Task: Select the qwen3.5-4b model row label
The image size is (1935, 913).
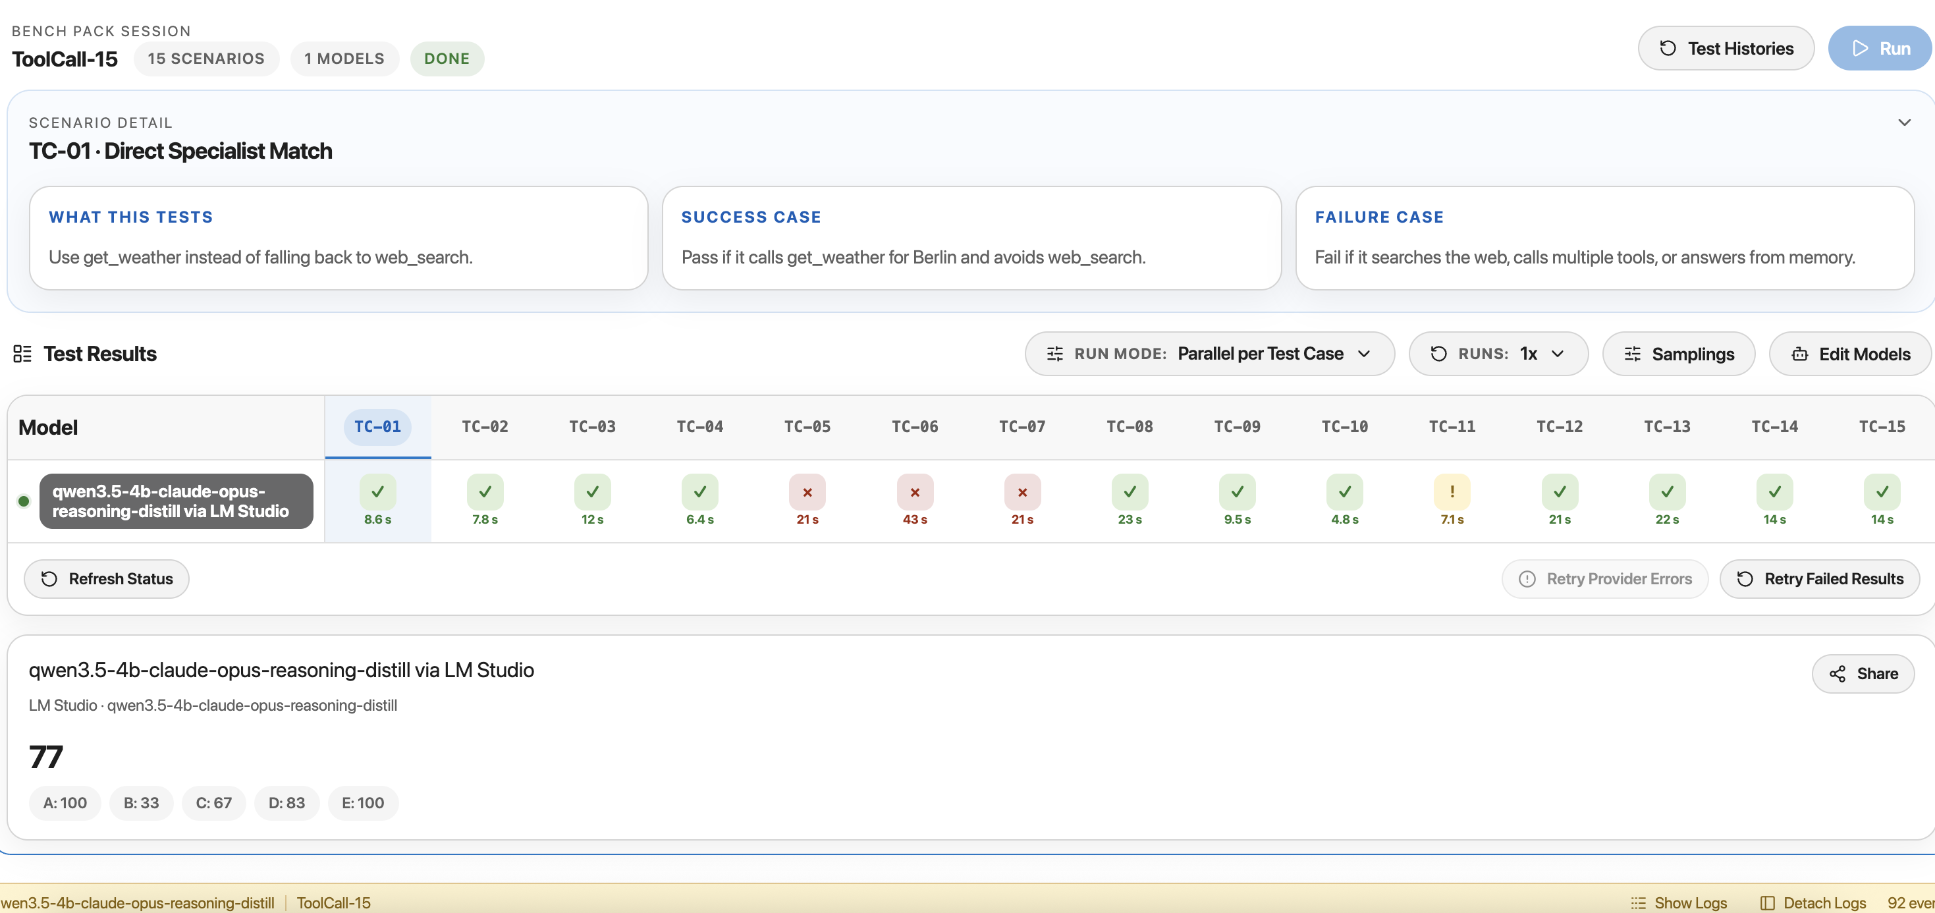Action: (x=177, y=501)
